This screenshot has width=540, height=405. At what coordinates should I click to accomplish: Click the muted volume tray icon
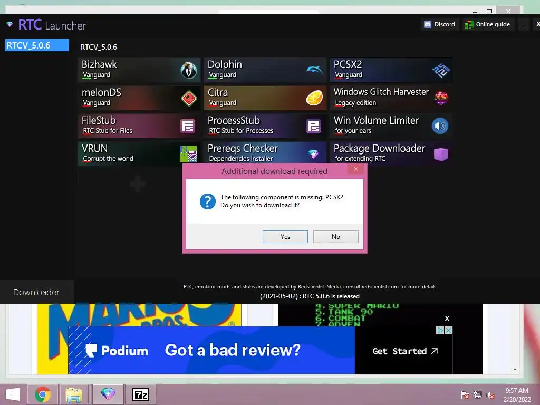(x=490, y=395)
